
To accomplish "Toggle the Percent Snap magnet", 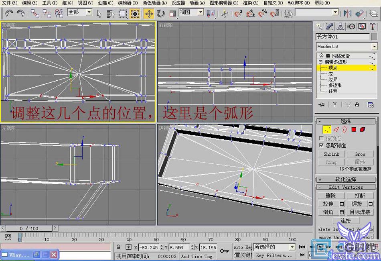I will 262,13.
